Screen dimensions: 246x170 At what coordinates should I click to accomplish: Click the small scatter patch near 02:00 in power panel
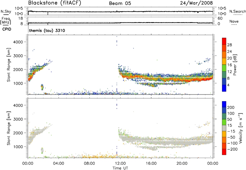pos(42,87)
